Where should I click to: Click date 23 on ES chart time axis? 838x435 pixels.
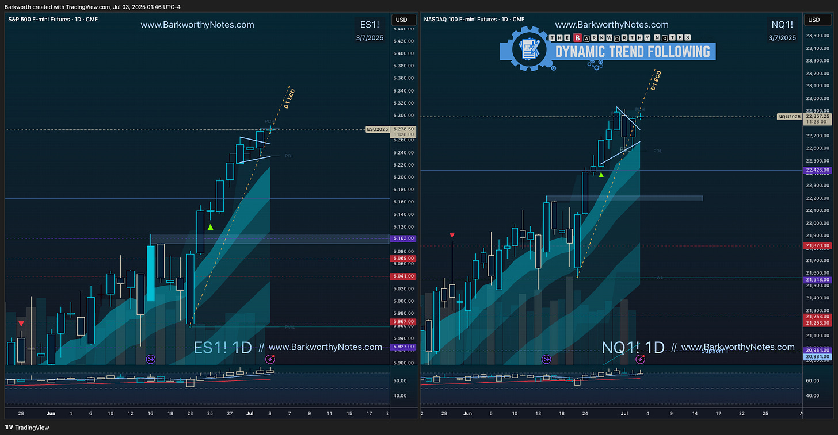(190, 413)
